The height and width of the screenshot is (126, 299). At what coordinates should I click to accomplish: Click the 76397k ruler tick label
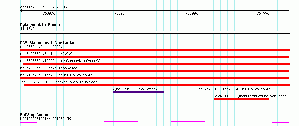(x=49, y=13)
